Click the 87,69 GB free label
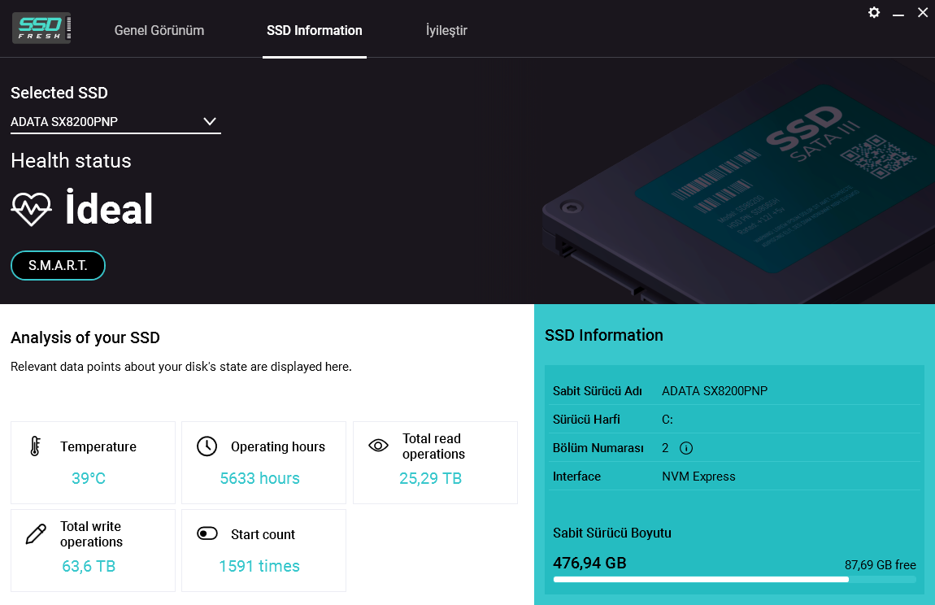This screenshot has width=935, height=605. [881, 565]
